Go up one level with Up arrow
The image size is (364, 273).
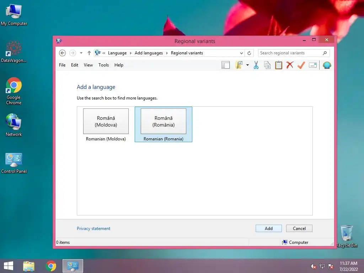pyautogui.click(x=89, y=53)
